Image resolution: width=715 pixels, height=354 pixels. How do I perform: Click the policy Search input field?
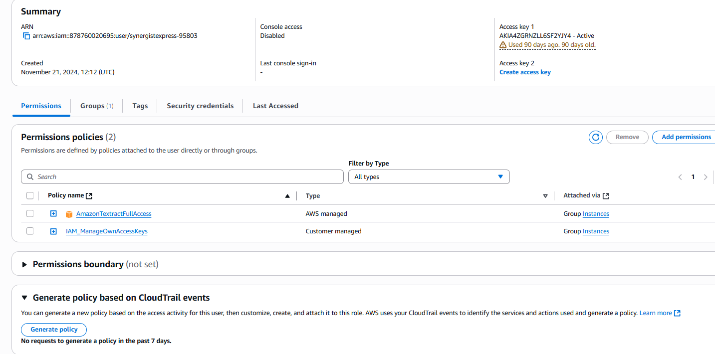click(x=182, y=177)
